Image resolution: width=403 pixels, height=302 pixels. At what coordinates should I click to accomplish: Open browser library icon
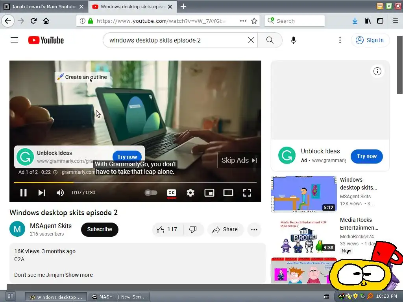coord(368,21)
